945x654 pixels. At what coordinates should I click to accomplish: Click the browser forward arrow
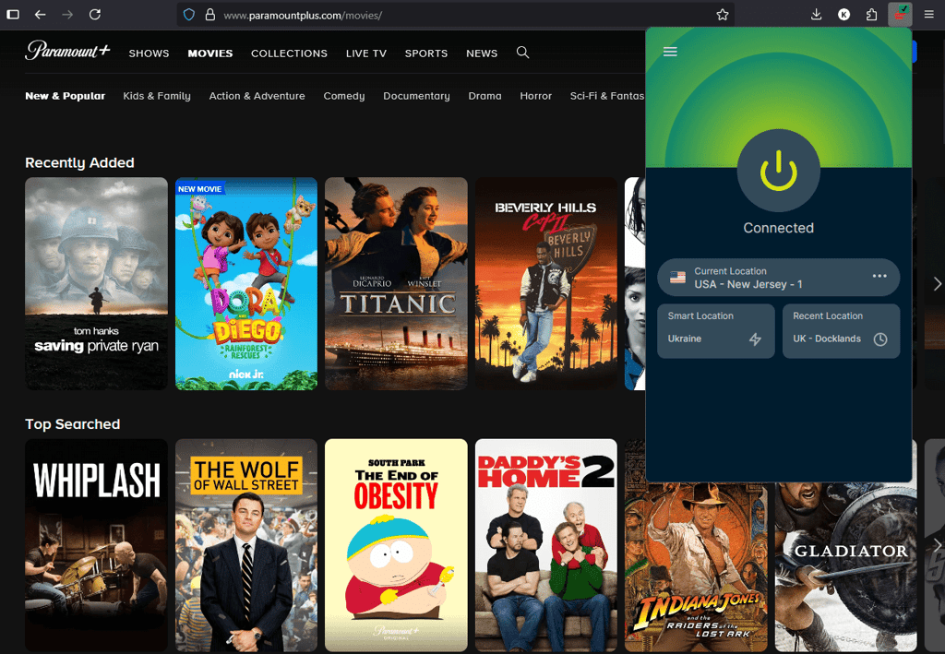[x=67, y=15]
